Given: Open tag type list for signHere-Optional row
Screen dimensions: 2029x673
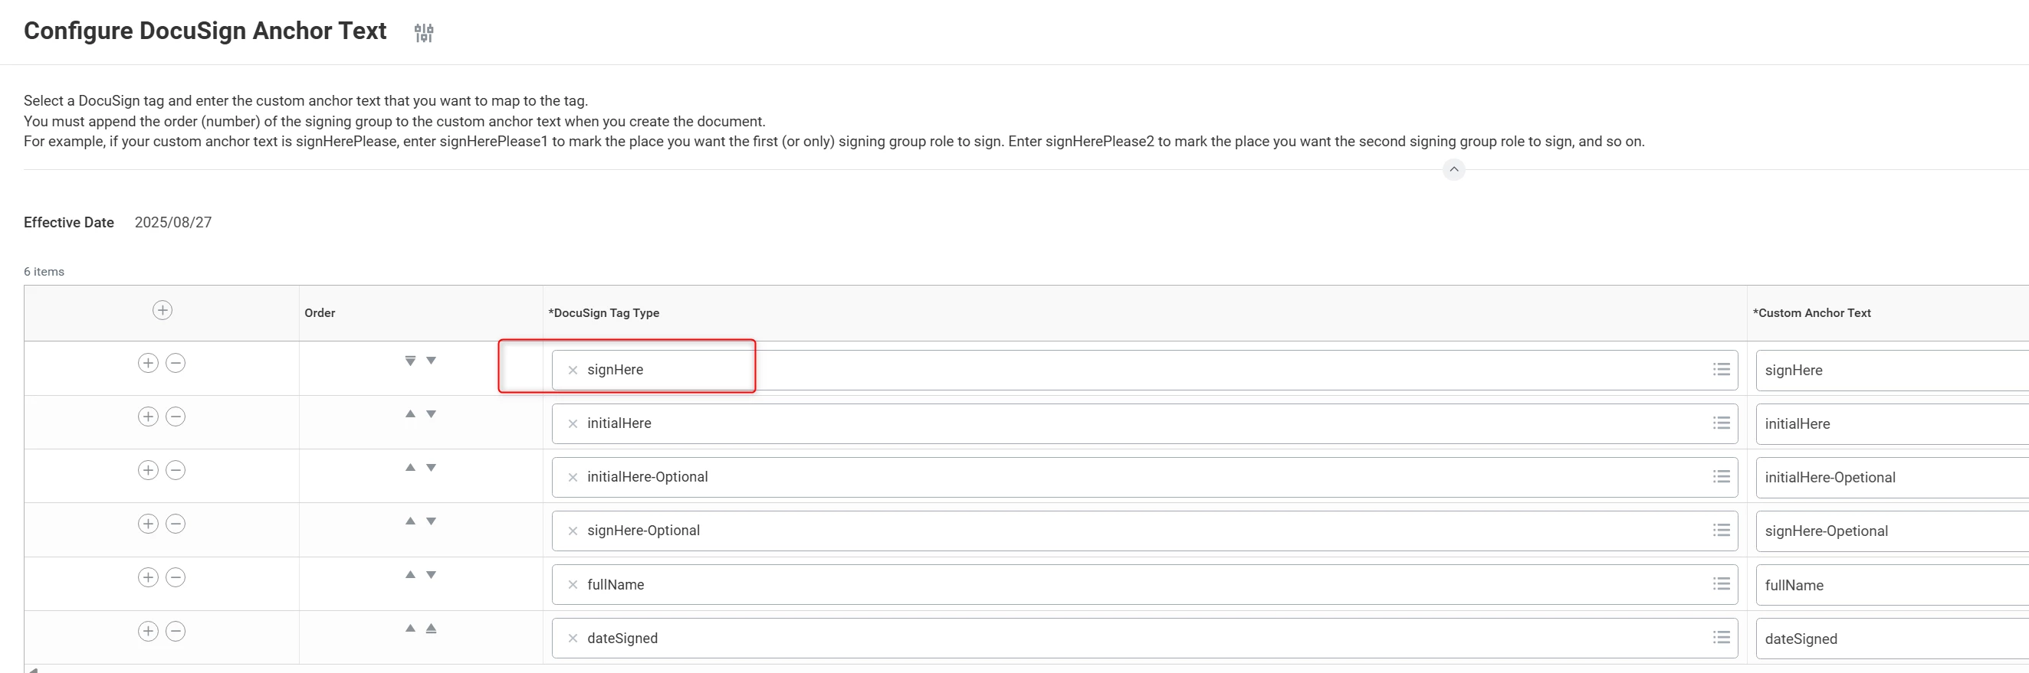Looking at the screenshot, I should click(1721, 531).
